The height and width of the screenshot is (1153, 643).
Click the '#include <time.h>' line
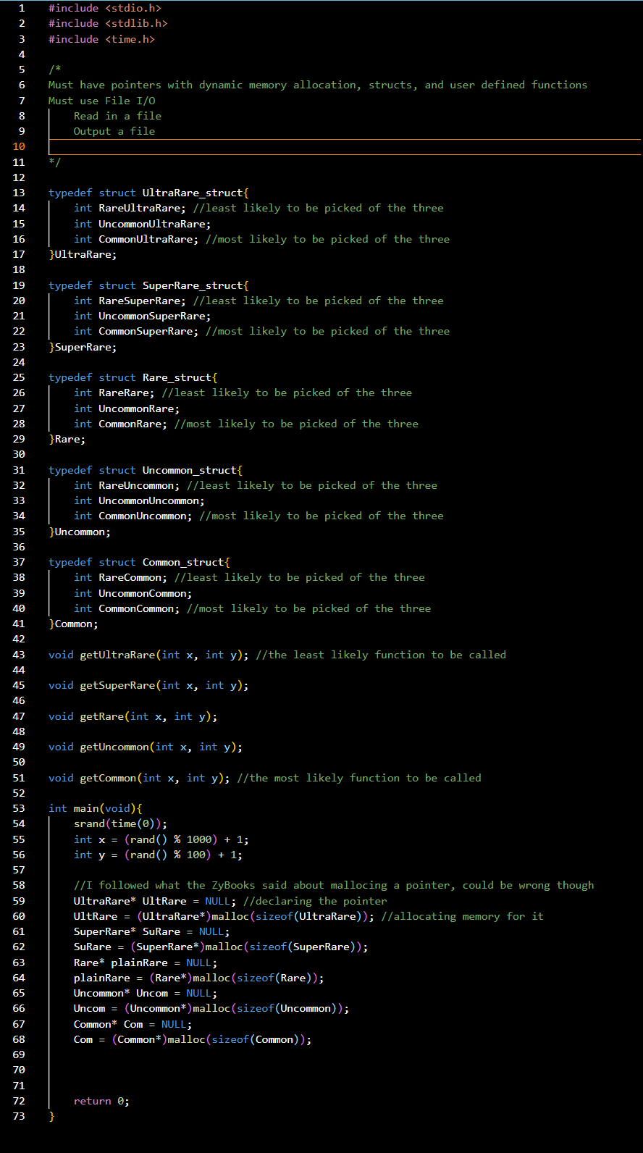point(101,39)
